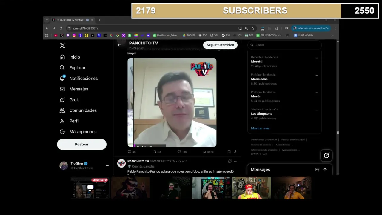The image size is (382, 215).
Task: Click Seguir tú también button
Action: click(221, 45)
